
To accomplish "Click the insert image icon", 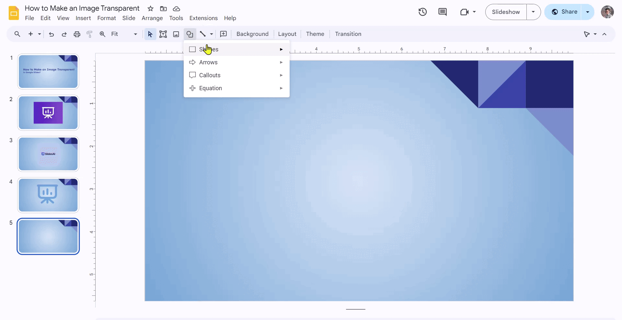I will coord(176,34).
